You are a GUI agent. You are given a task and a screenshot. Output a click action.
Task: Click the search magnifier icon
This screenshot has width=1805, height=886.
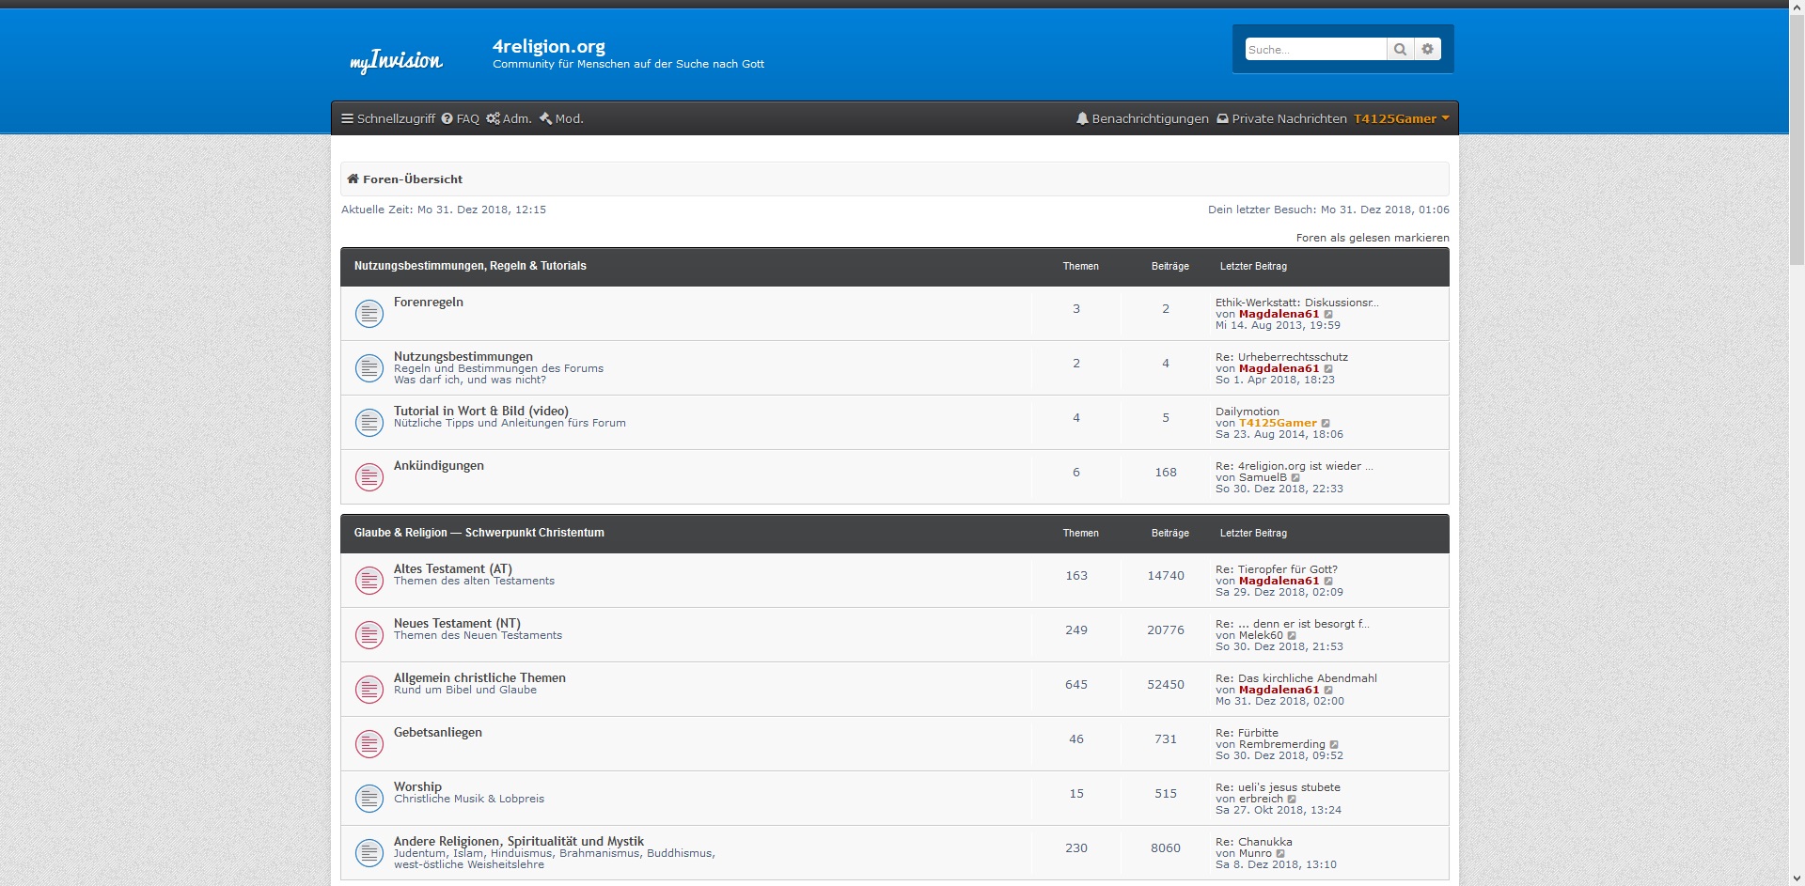point(1400,50)
